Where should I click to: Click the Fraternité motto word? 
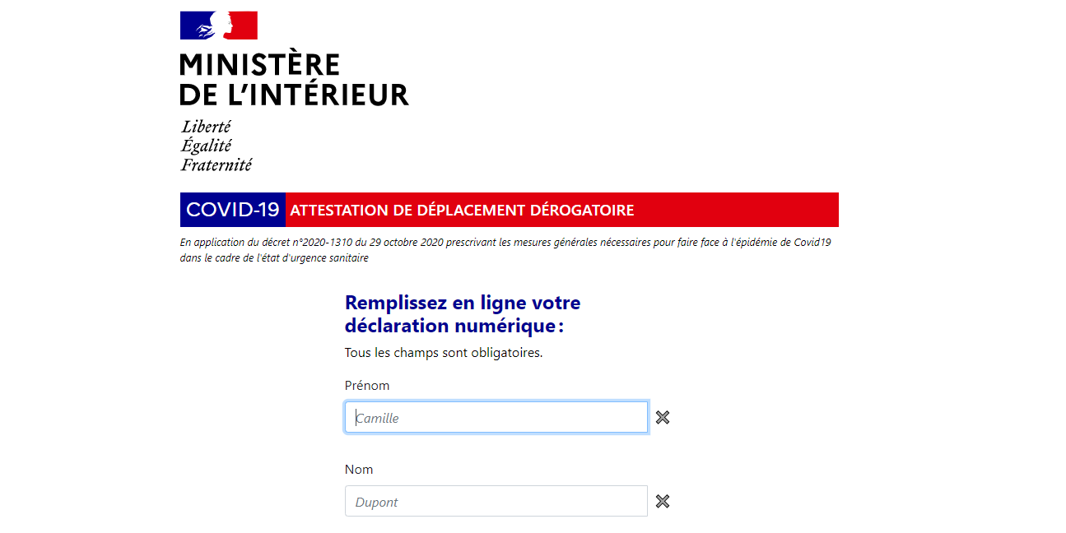tap(216, 165)
